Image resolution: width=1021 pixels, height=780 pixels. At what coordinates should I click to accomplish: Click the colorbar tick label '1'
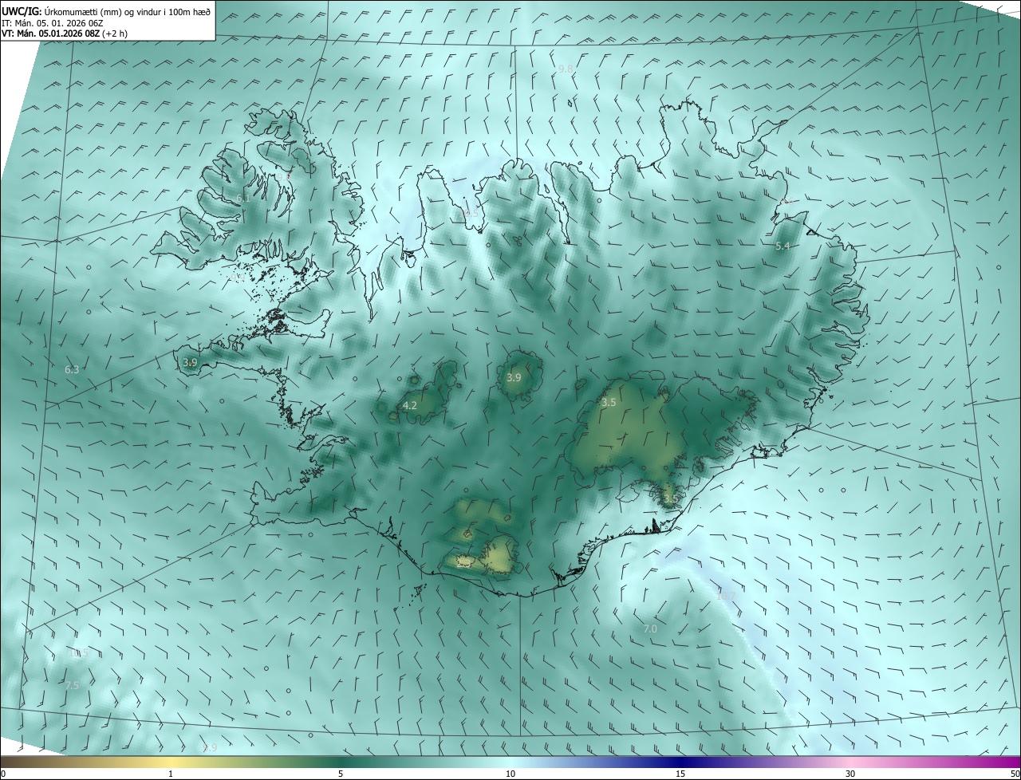click(x=171, y=774)
